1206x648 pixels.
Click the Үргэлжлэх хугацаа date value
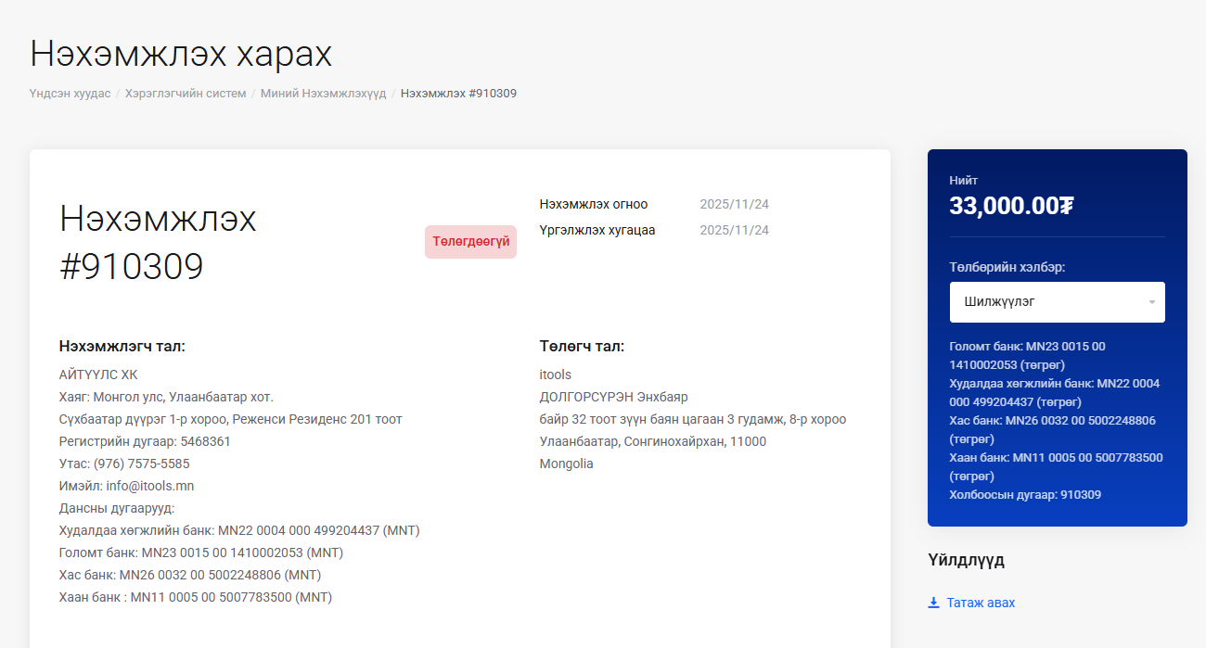point(734,230)
